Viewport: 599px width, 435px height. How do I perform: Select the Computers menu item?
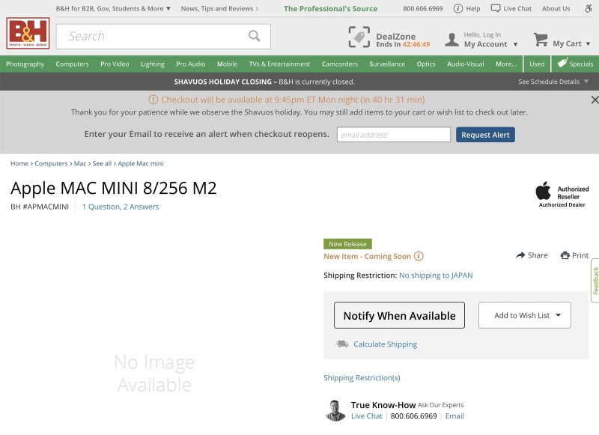click(x=72, y=64)
